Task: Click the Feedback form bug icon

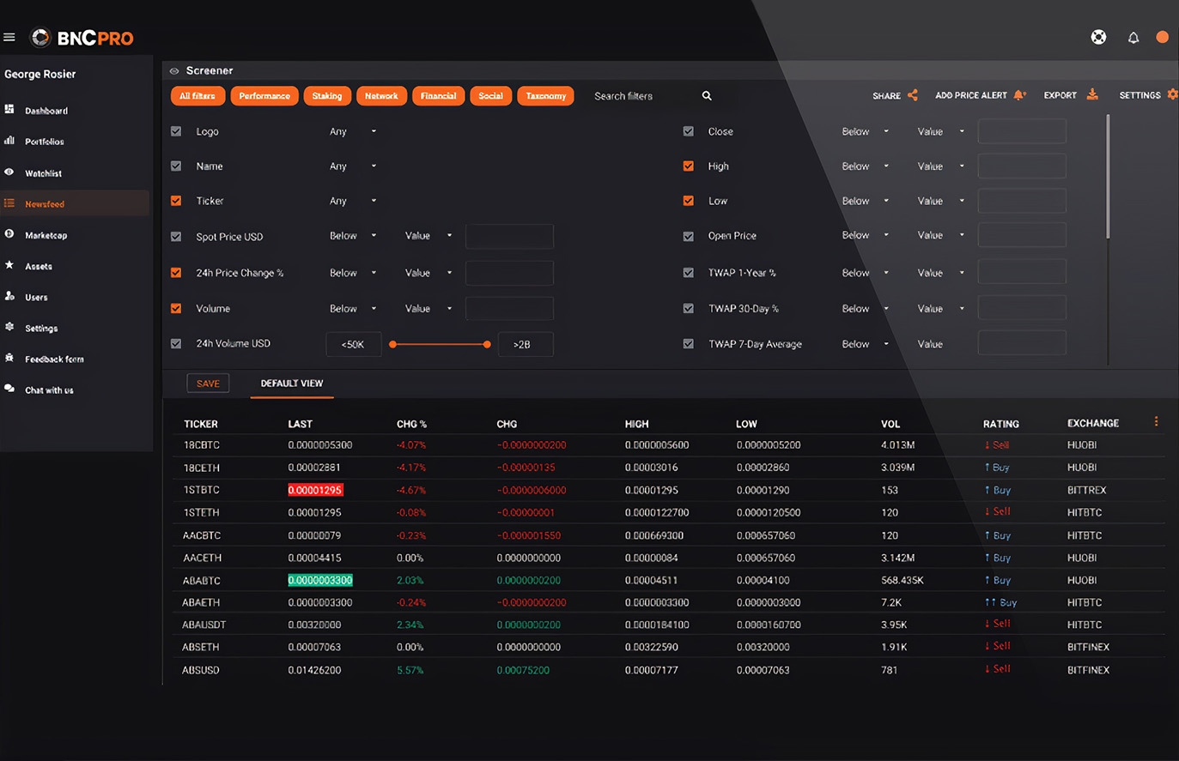Action: click(9, 358)
